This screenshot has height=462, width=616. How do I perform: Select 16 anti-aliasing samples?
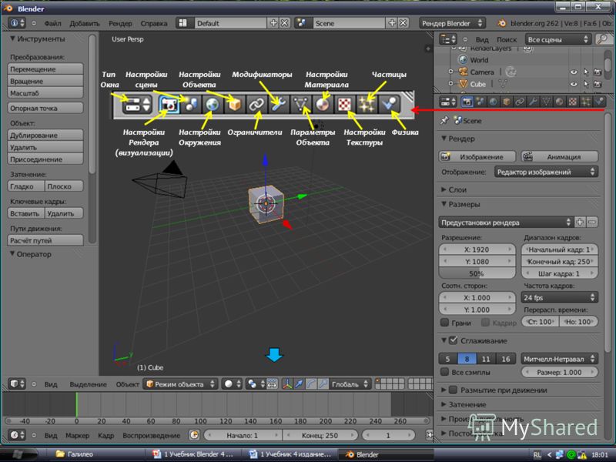coord(506,359)
